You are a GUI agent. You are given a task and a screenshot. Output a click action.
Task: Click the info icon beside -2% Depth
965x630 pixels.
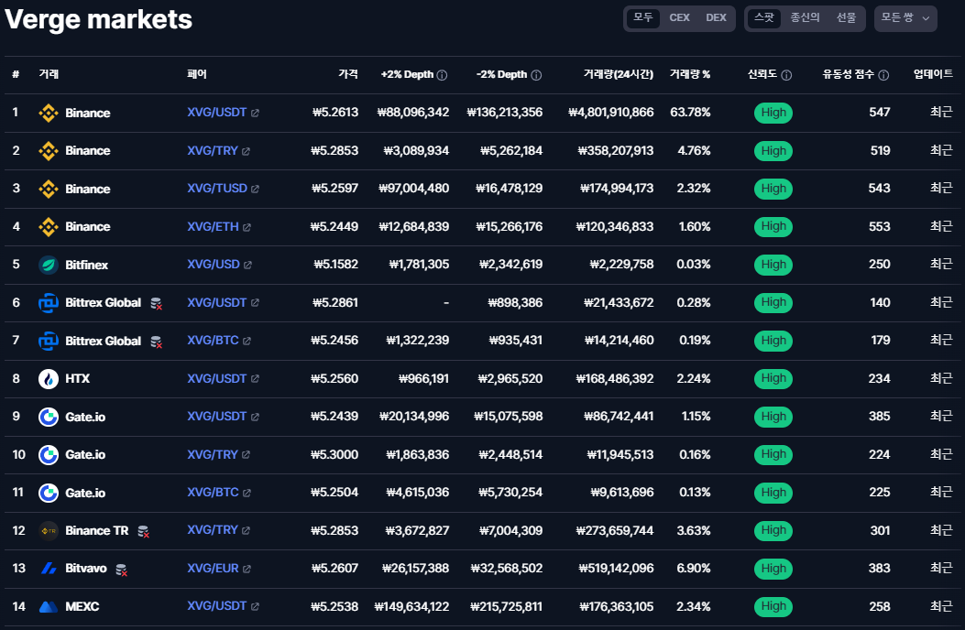[x=536, y=75]
